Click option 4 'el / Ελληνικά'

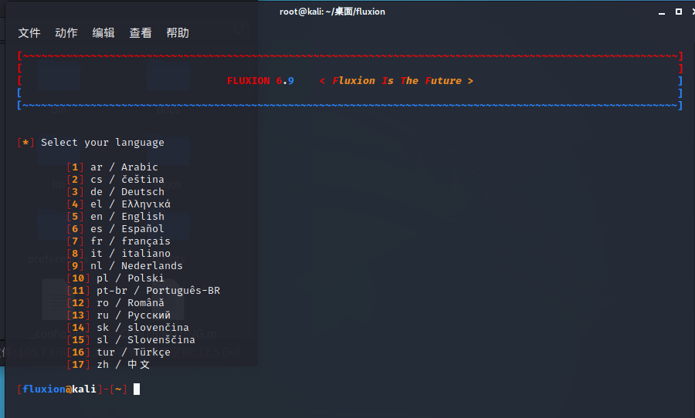point(118,204)
